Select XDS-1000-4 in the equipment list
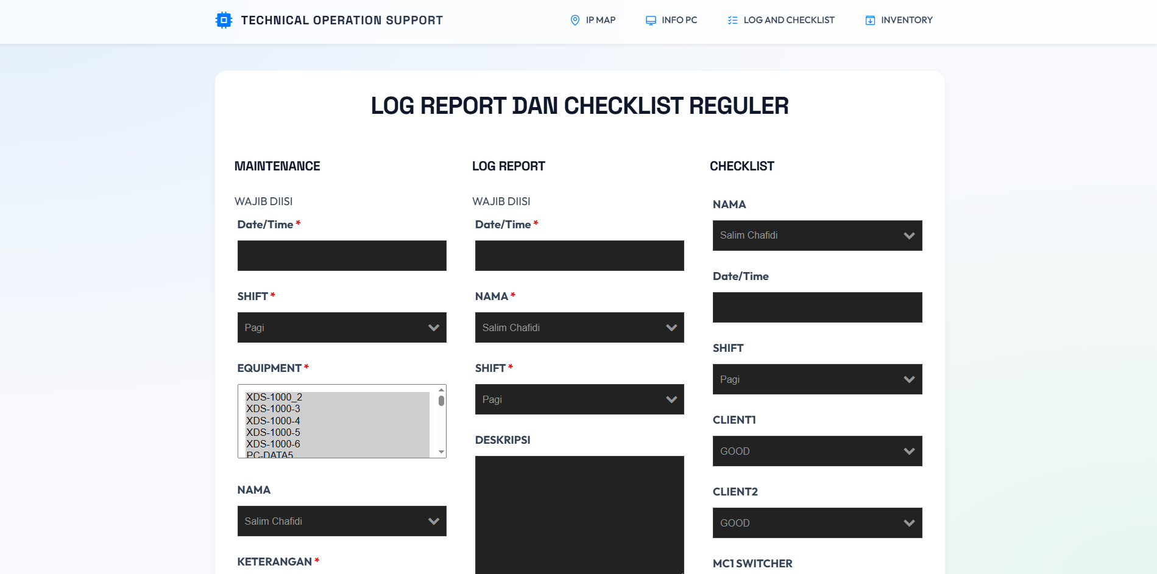The image size is (1157, 574). [x=273, y=421]
